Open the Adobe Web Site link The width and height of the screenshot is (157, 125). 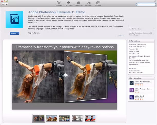pos(135,29)
